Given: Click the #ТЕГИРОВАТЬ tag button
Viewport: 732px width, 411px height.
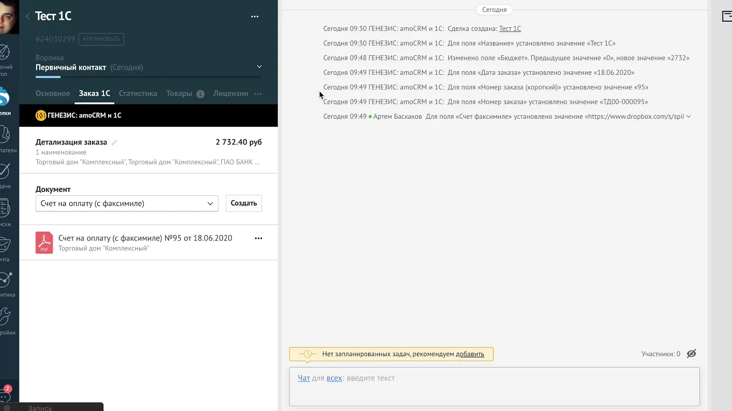Looking at the screenshot, I should 101,39.
